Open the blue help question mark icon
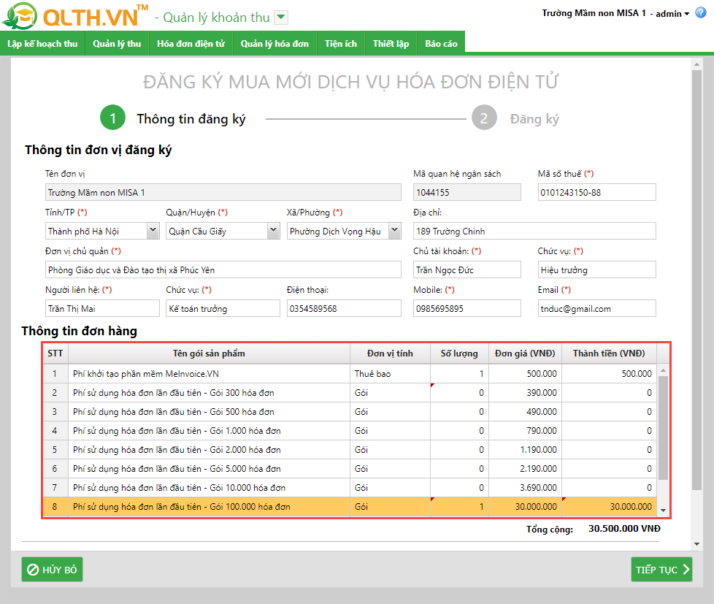This screenshot has height=604, width=714. pyautogui.click(x=701, y=12)
